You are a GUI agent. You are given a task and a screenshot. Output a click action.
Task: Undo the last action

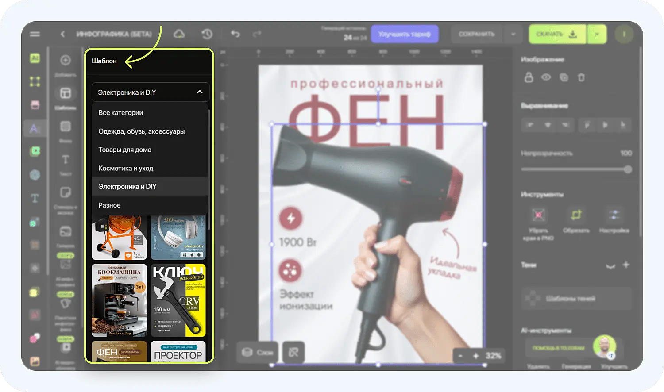click(x=235, y=34)
